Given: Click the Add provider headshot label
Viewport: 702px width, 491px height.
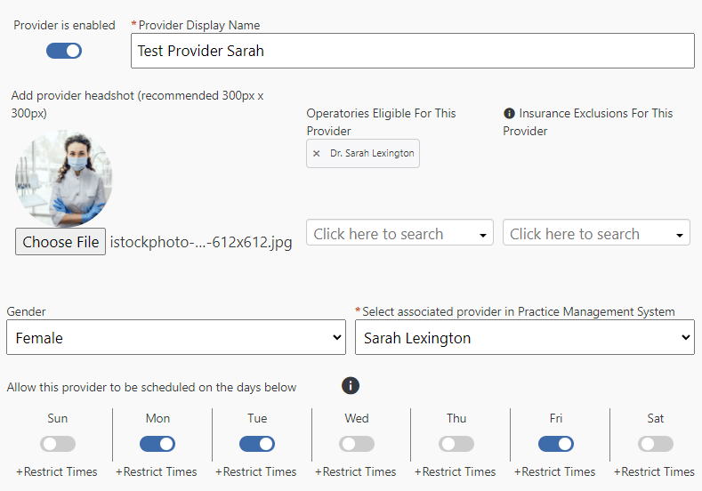Looking at the screenshot, I should [x=137, y=104].
